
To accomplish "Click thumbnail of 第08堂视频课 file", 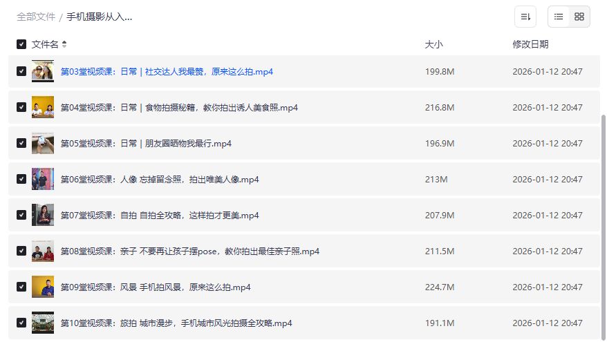I will point(43,251).
